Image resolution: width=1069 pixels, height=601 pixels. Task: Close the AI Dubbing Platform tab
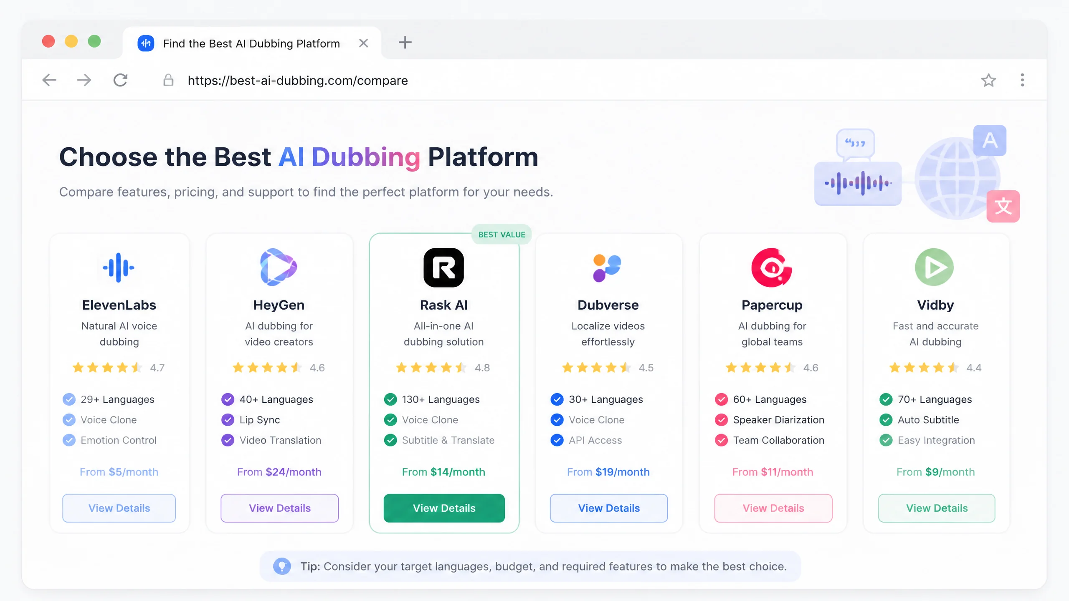[x=363, y=43]
